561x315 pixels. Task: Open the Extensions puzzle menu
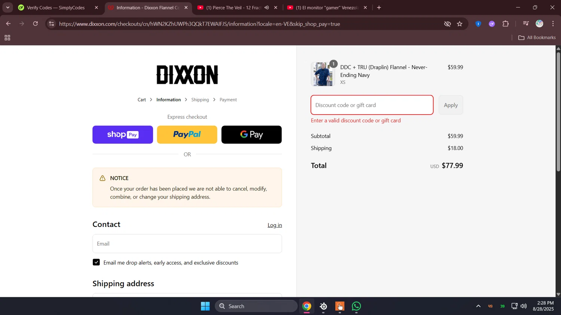tap(506, 24)
